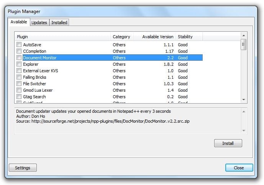
Task: Click description box scroll down arrow
Action: 244,130
